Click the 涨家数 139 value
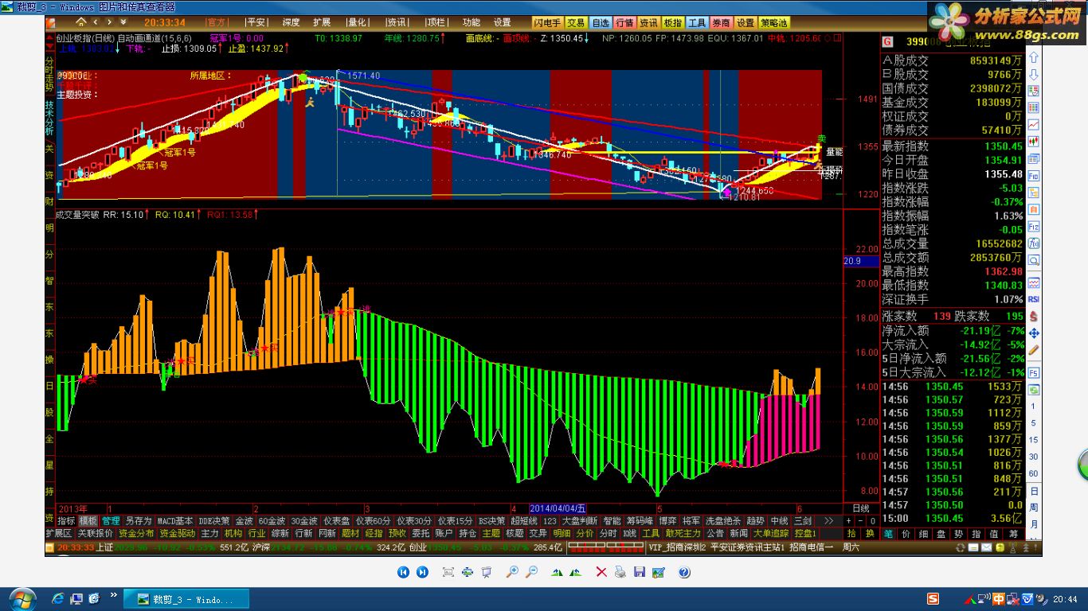 pyautogui.click(x=941, y=317)
